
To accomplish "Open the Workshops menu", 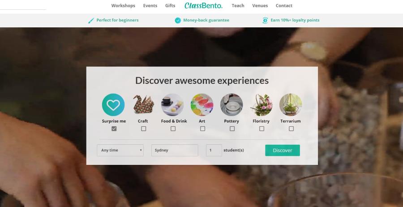I will click(123, 6).
